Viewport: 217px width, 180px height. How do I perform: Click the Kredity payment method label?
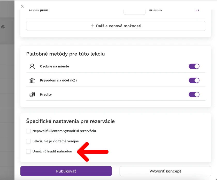tap(46, 95)
